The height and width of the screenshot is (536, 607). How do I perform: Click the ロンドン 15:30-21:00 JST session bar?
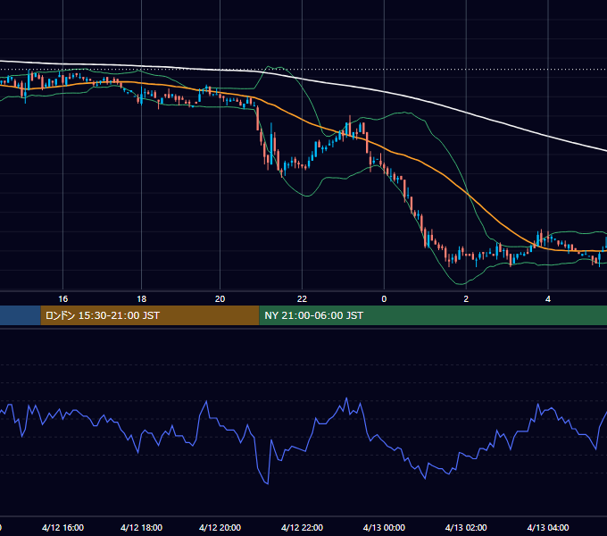tap(150, 315)
